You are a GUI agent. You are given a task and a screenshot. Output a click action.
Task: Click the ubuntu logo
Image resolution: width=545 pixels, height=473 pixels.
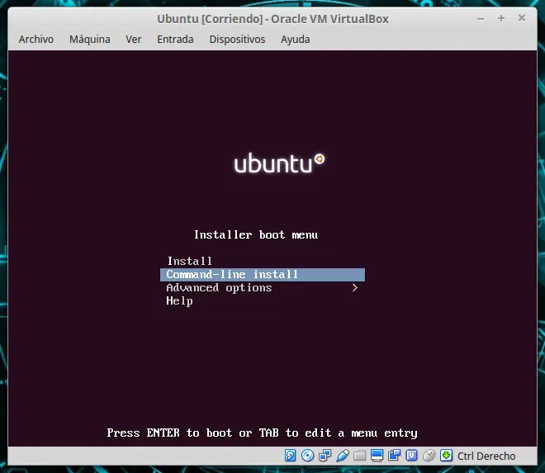point(279,163)
